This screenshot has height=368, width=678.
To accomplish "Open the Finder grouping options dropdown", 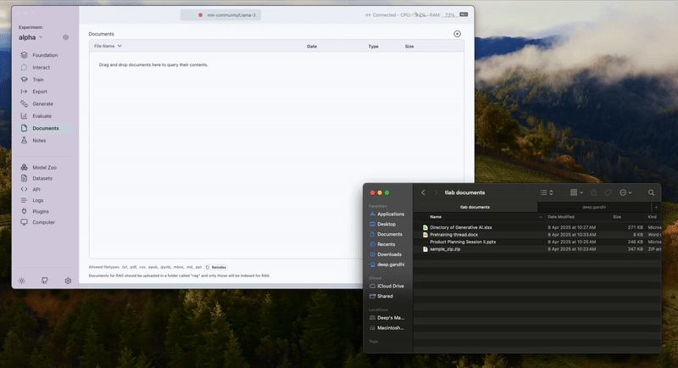I will tap(576, 192).
